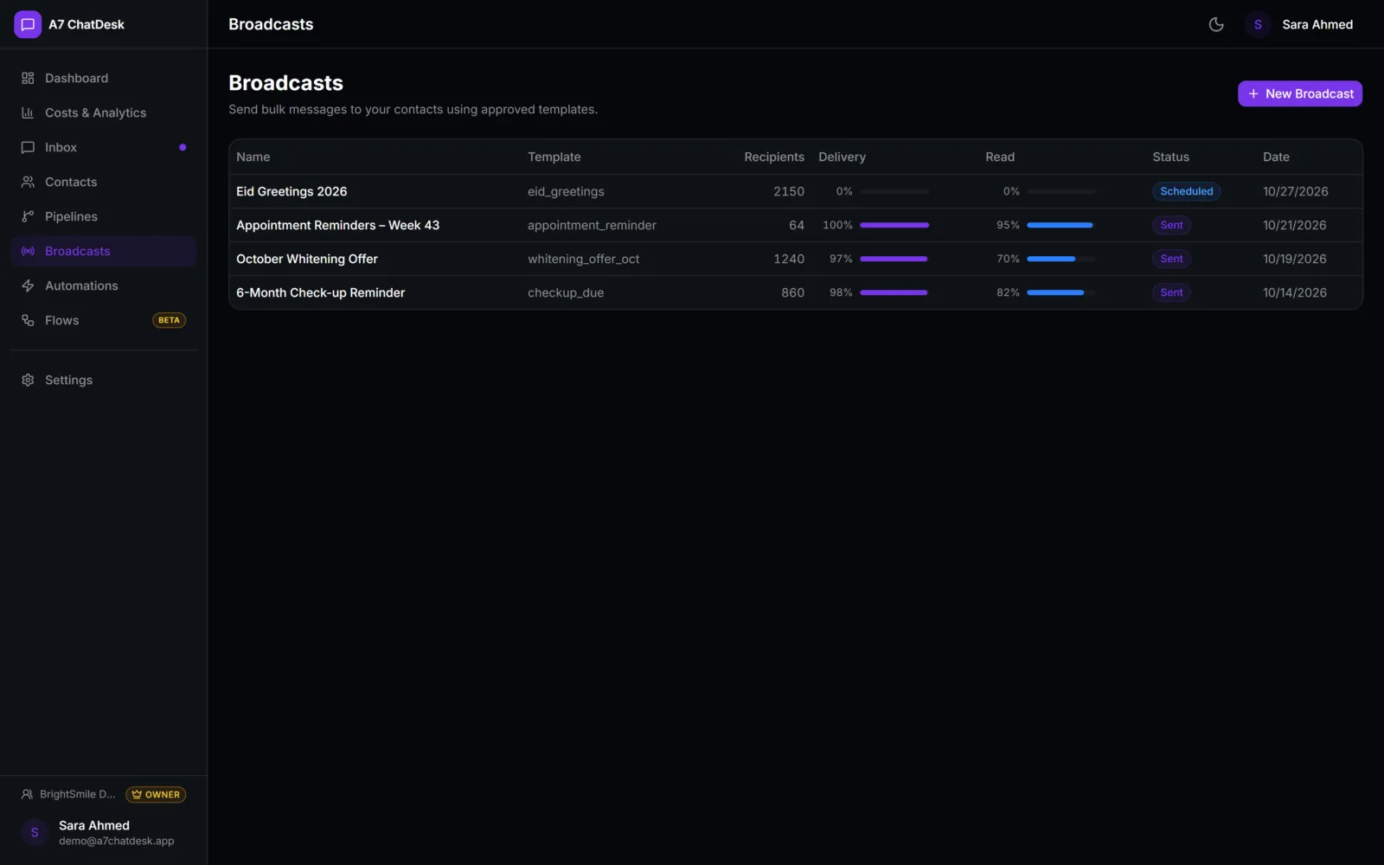Click the Recipients column header
Viewport: 1384px width, 865px height.
[774, 157]
